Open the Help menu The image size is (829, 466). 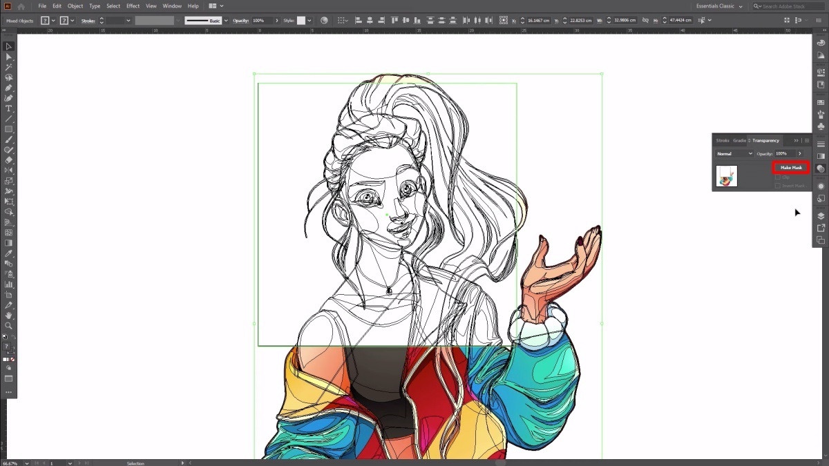[x=193, y=6]
